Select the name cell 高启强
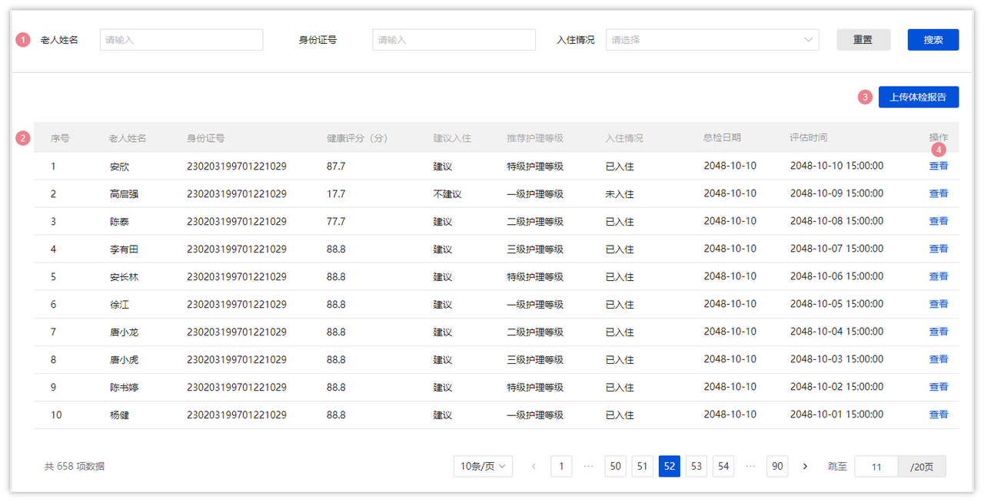Viewport: 984px width, 502px height. (124, 194)
